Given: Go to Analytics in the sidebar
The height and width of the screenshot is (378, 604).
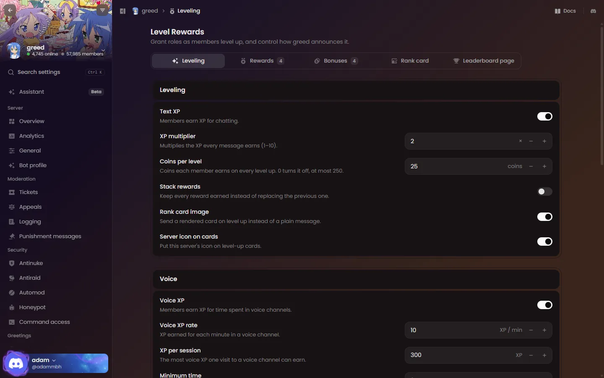Looking at the screenshot, I should pos(56,136).
